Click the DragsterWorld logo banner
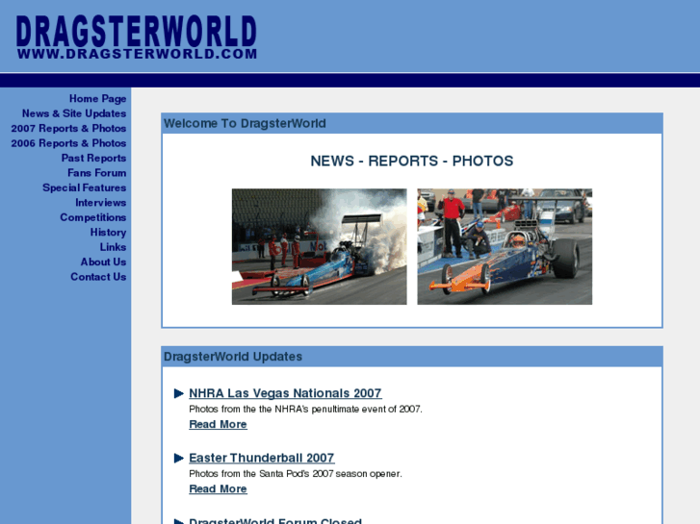 pyautogui.click(x=137, y=37)
